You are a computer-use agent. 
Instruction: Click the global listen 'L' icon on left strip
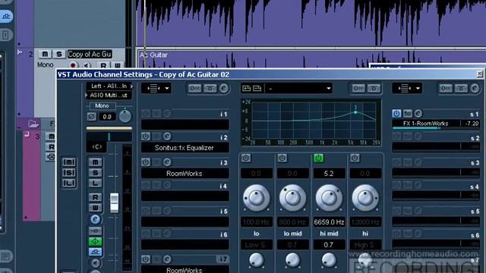coord(69,184)
